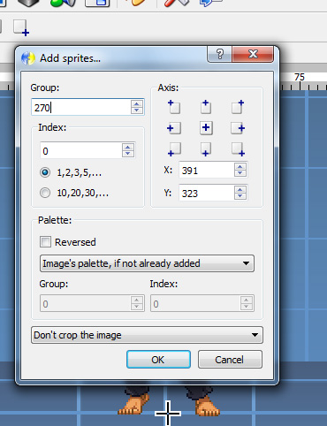Set axis to top-center icon
The width and height of the screenshot is (327, 426).
coord(206,107)
